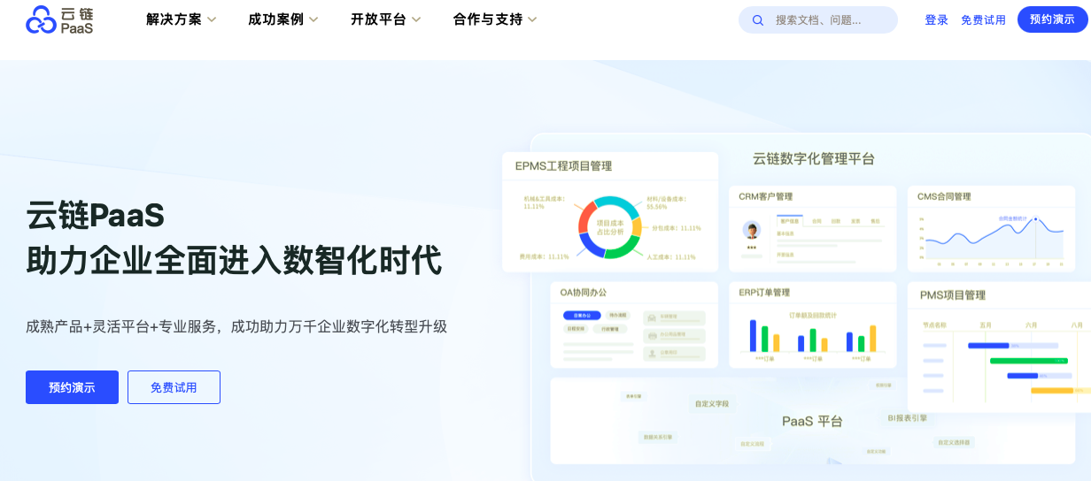Click the 云链 PaaS cloud logo

pyautogui.click(x=59, y=19)
